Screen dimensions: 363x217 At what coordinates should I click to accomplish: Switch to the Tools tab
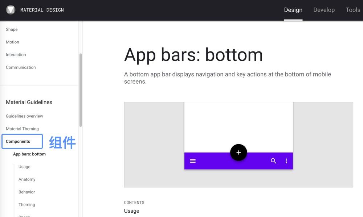point(353,10)
